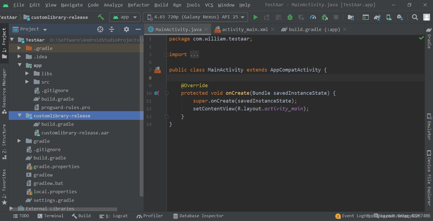Screen dimensions: 433x221
Task: Sync Project with Gradle Files icon
Action: (x=377, y=17)
